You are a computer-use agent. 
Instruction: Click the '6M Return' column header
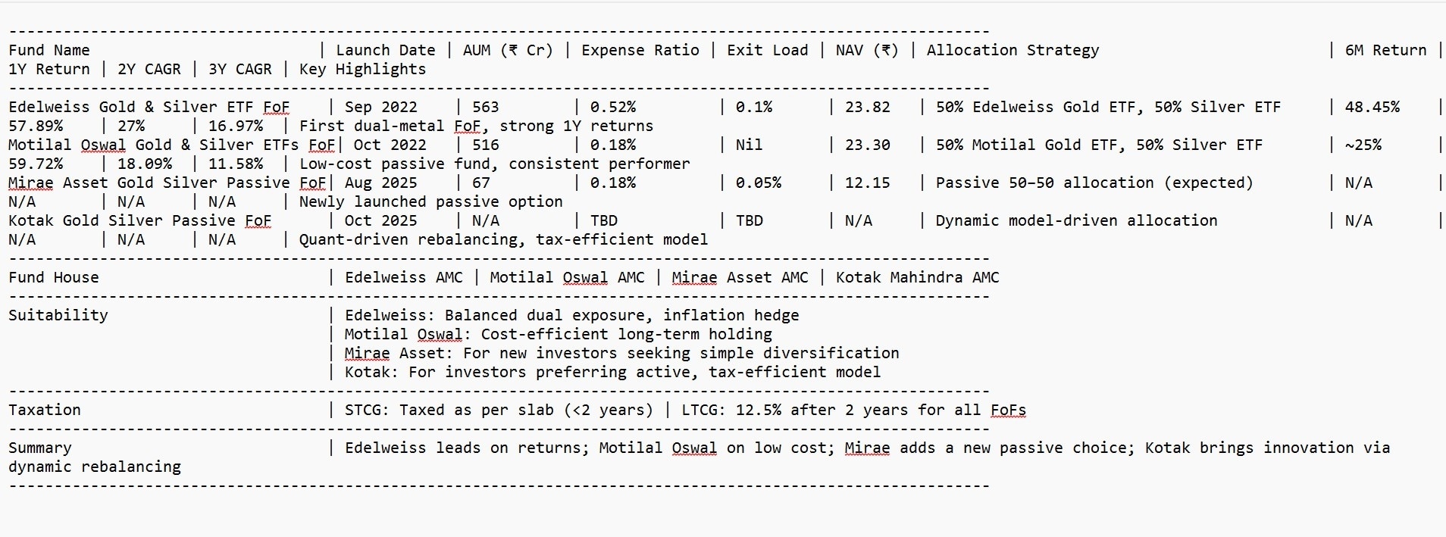click(1385, 50)
